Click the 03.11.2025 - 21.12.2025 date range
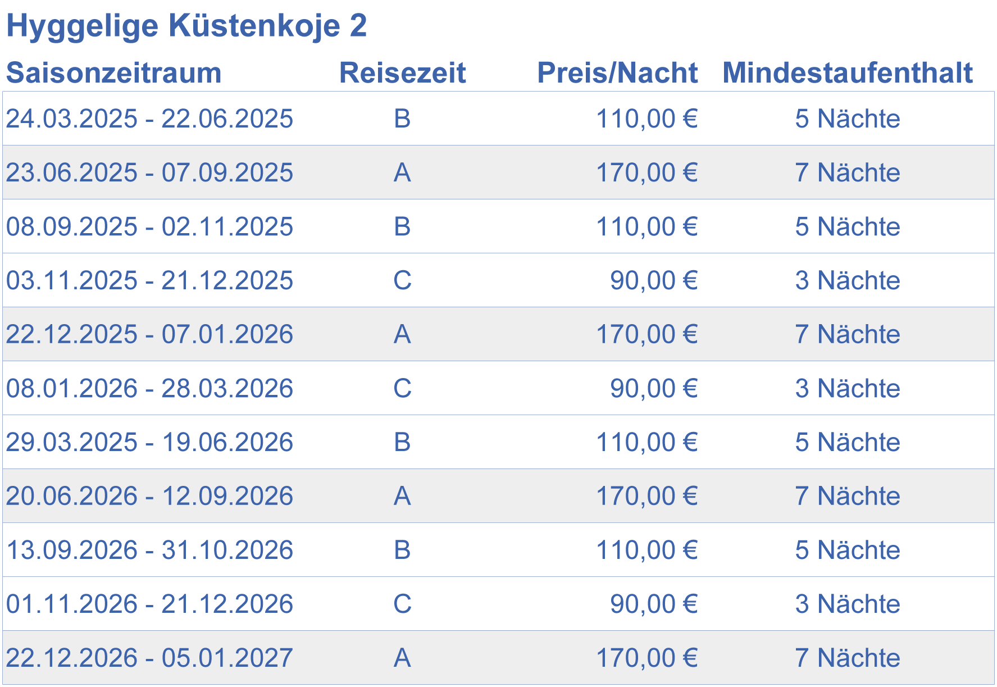Image resolution: width=997 pixels, height=687 pixels. coord(149,280)
